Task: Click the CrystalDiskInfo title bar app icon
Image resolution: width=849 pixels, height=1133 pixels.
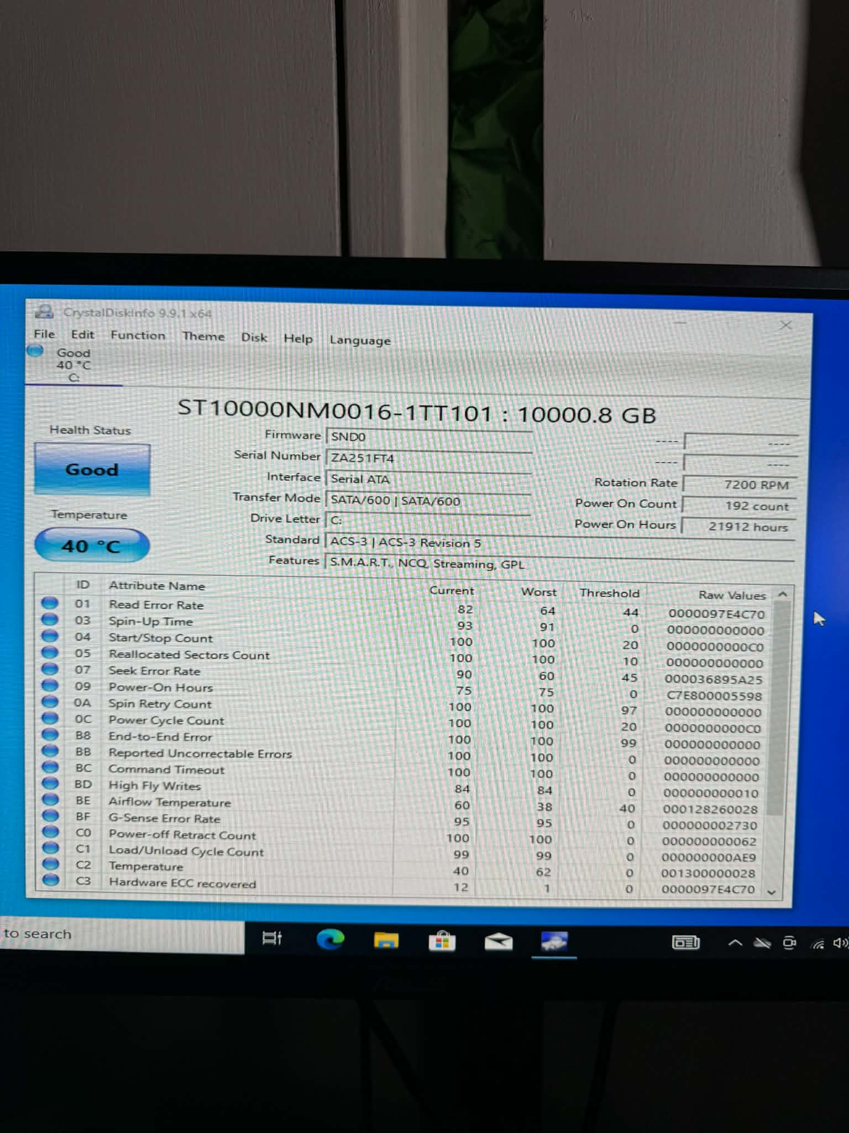Action: point(44,312)
